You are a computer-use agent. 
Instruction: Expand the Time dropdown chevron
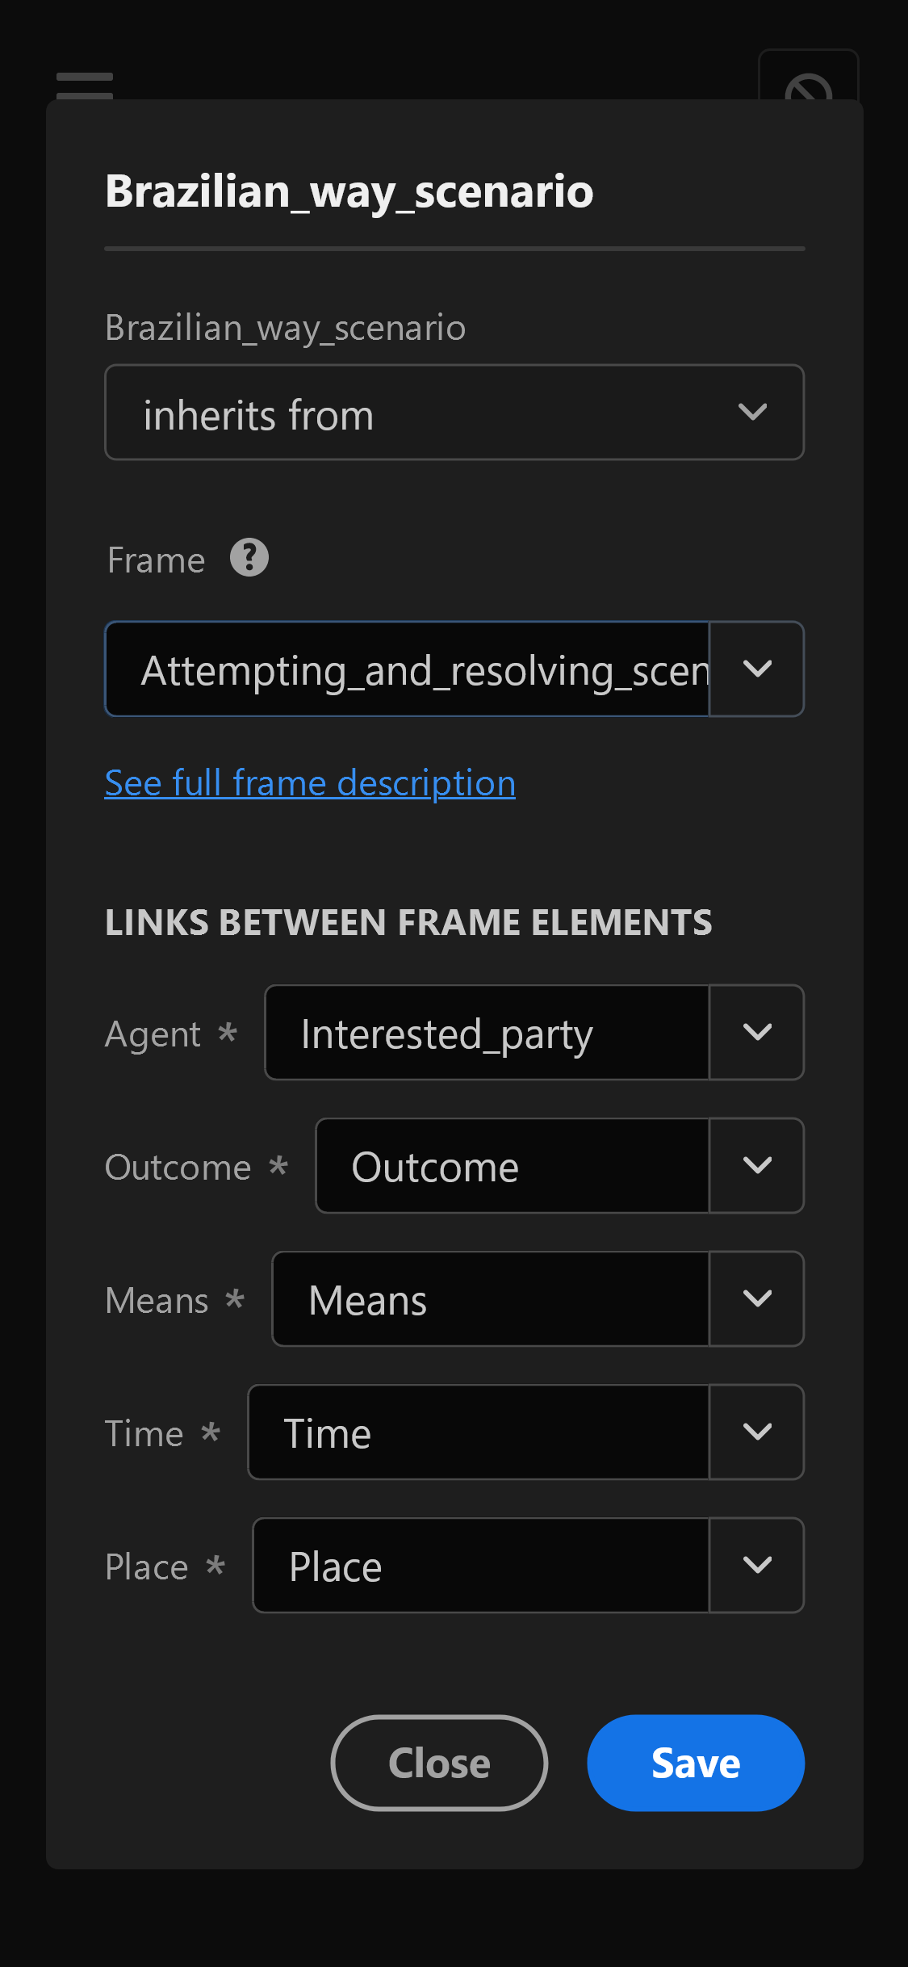757,1432
